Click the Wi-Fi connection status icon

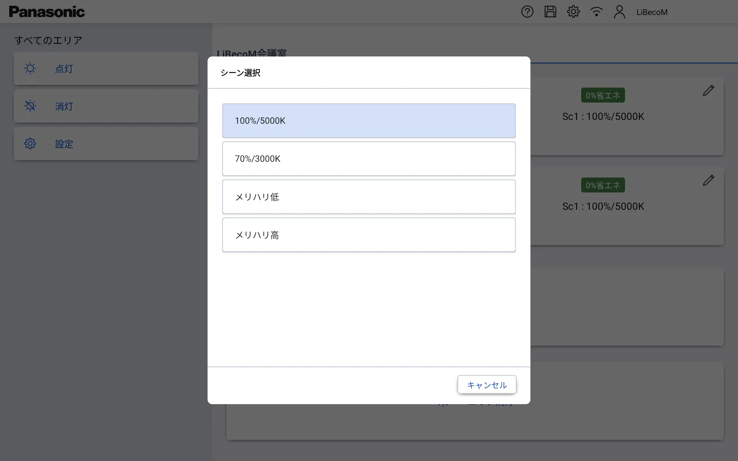coord(596,12)
